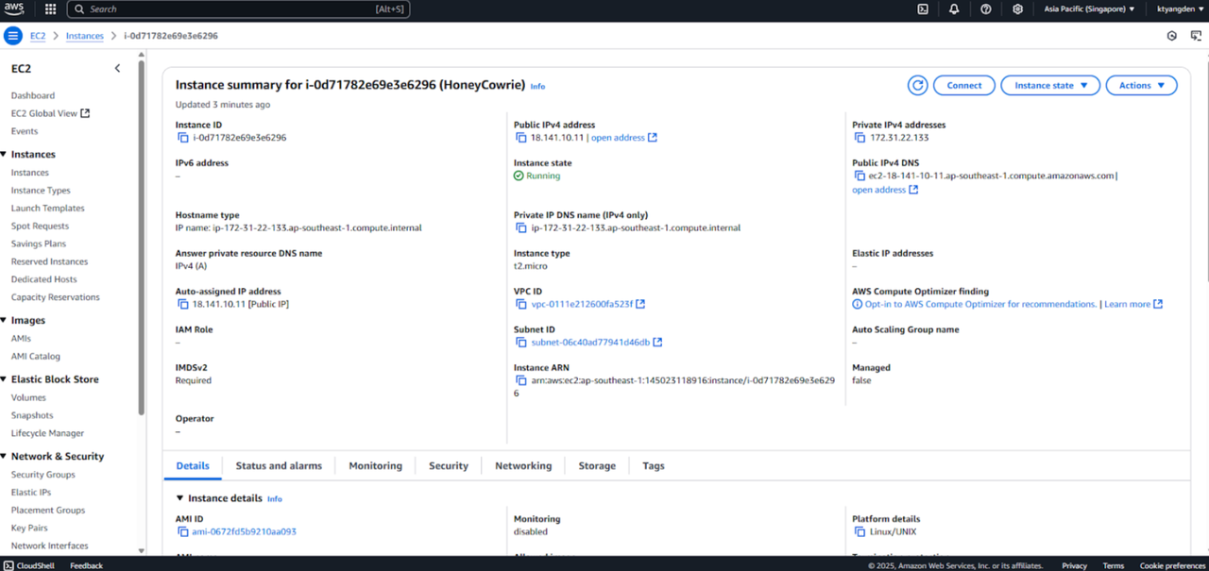Open the Learn more link for Compute Optimizer

(1133, 305)
